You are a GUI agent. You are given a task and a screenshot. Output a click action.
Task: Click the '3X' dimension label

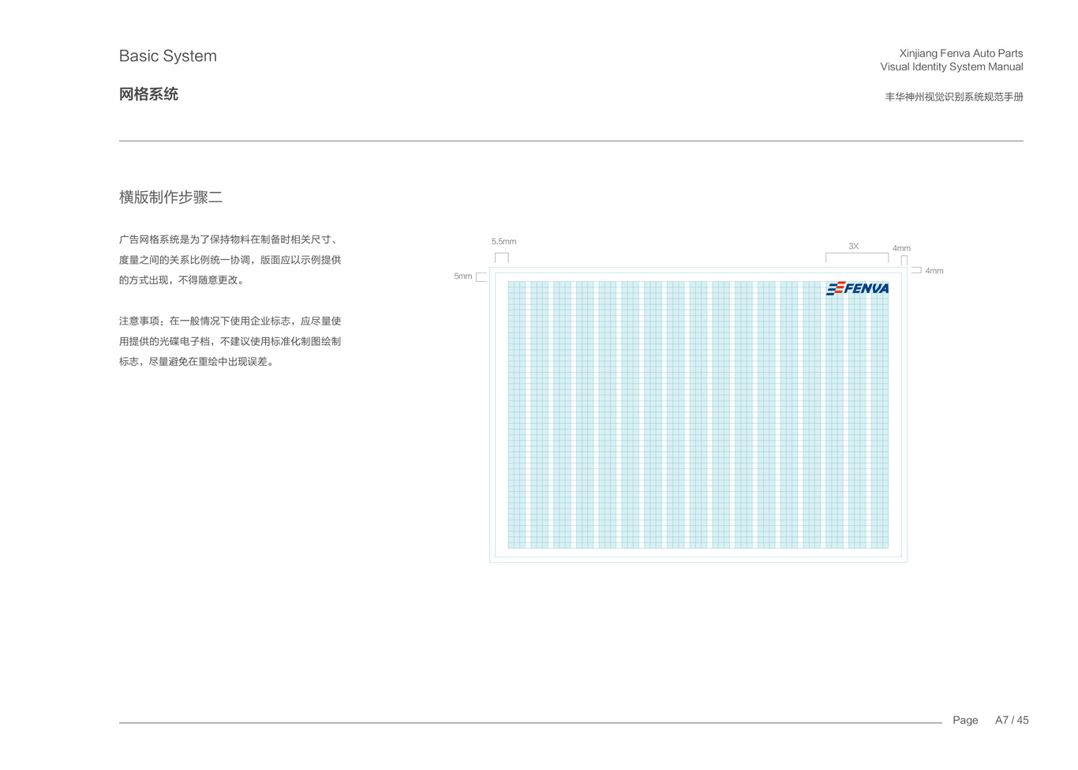point(853,246)
